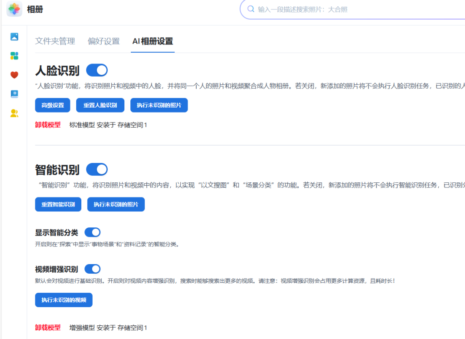Focus the photo description search field
The image size is (465, 339).
(x=354, y=9)
